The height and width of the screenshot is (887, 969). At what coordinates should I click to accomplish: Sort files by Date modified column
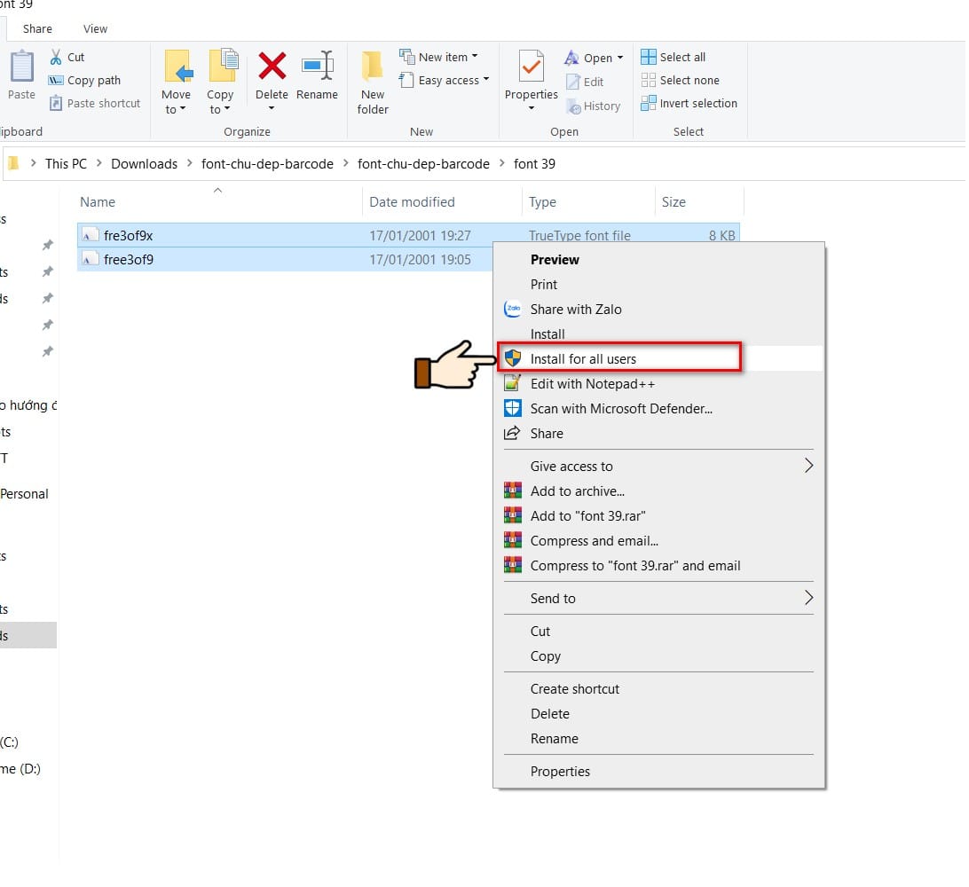412,202
